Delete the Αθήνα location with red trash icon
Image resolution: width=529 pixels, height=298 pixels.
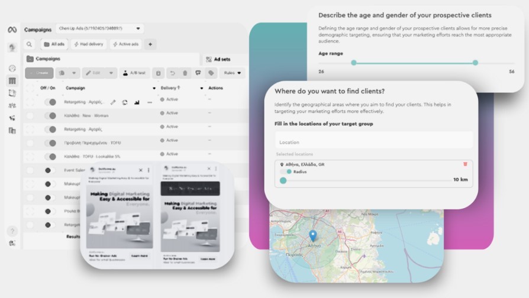(x=465, y=164)
